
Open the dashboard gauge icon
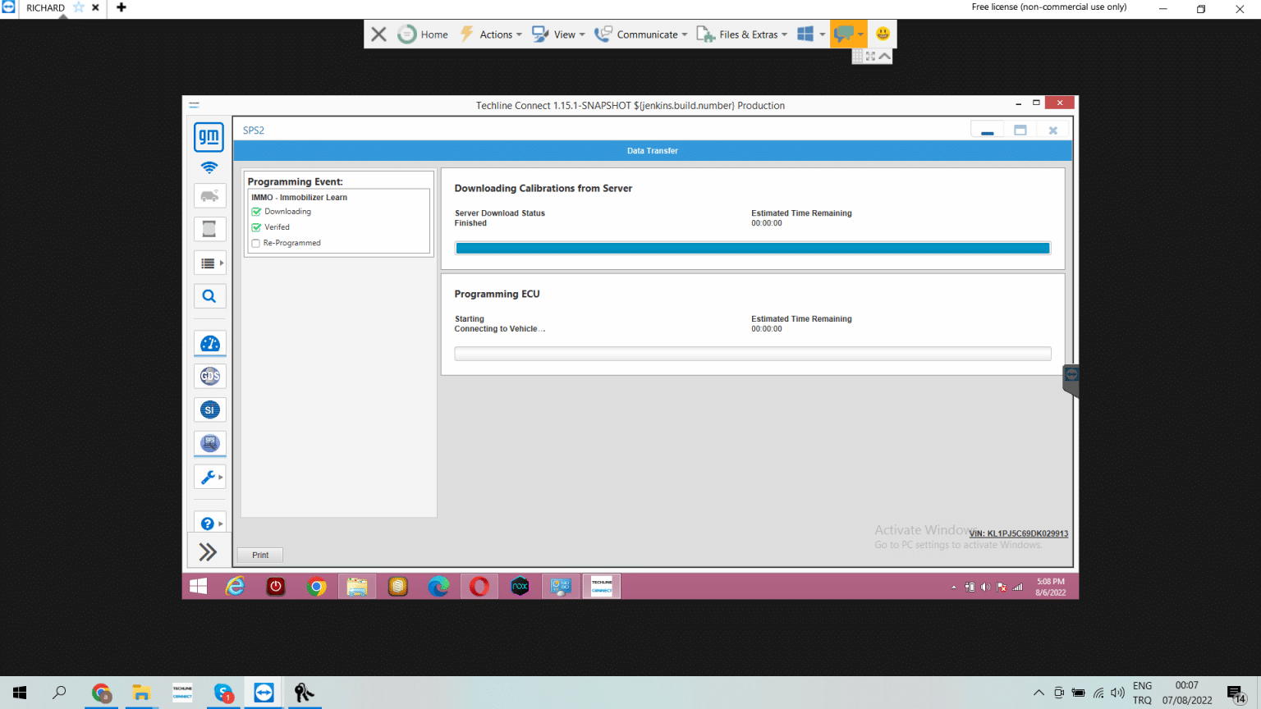pyautogui.click(x=210, y=344)
